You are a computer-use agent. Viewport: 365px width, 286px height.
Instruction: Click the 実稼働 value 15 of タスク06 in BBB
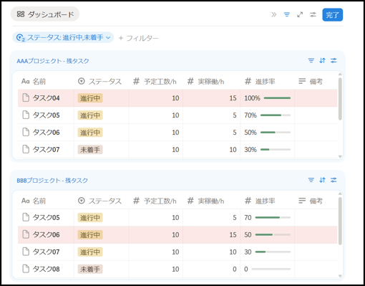pos(233,234)
